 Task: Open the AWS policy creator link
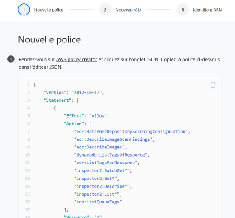(77, 59)
